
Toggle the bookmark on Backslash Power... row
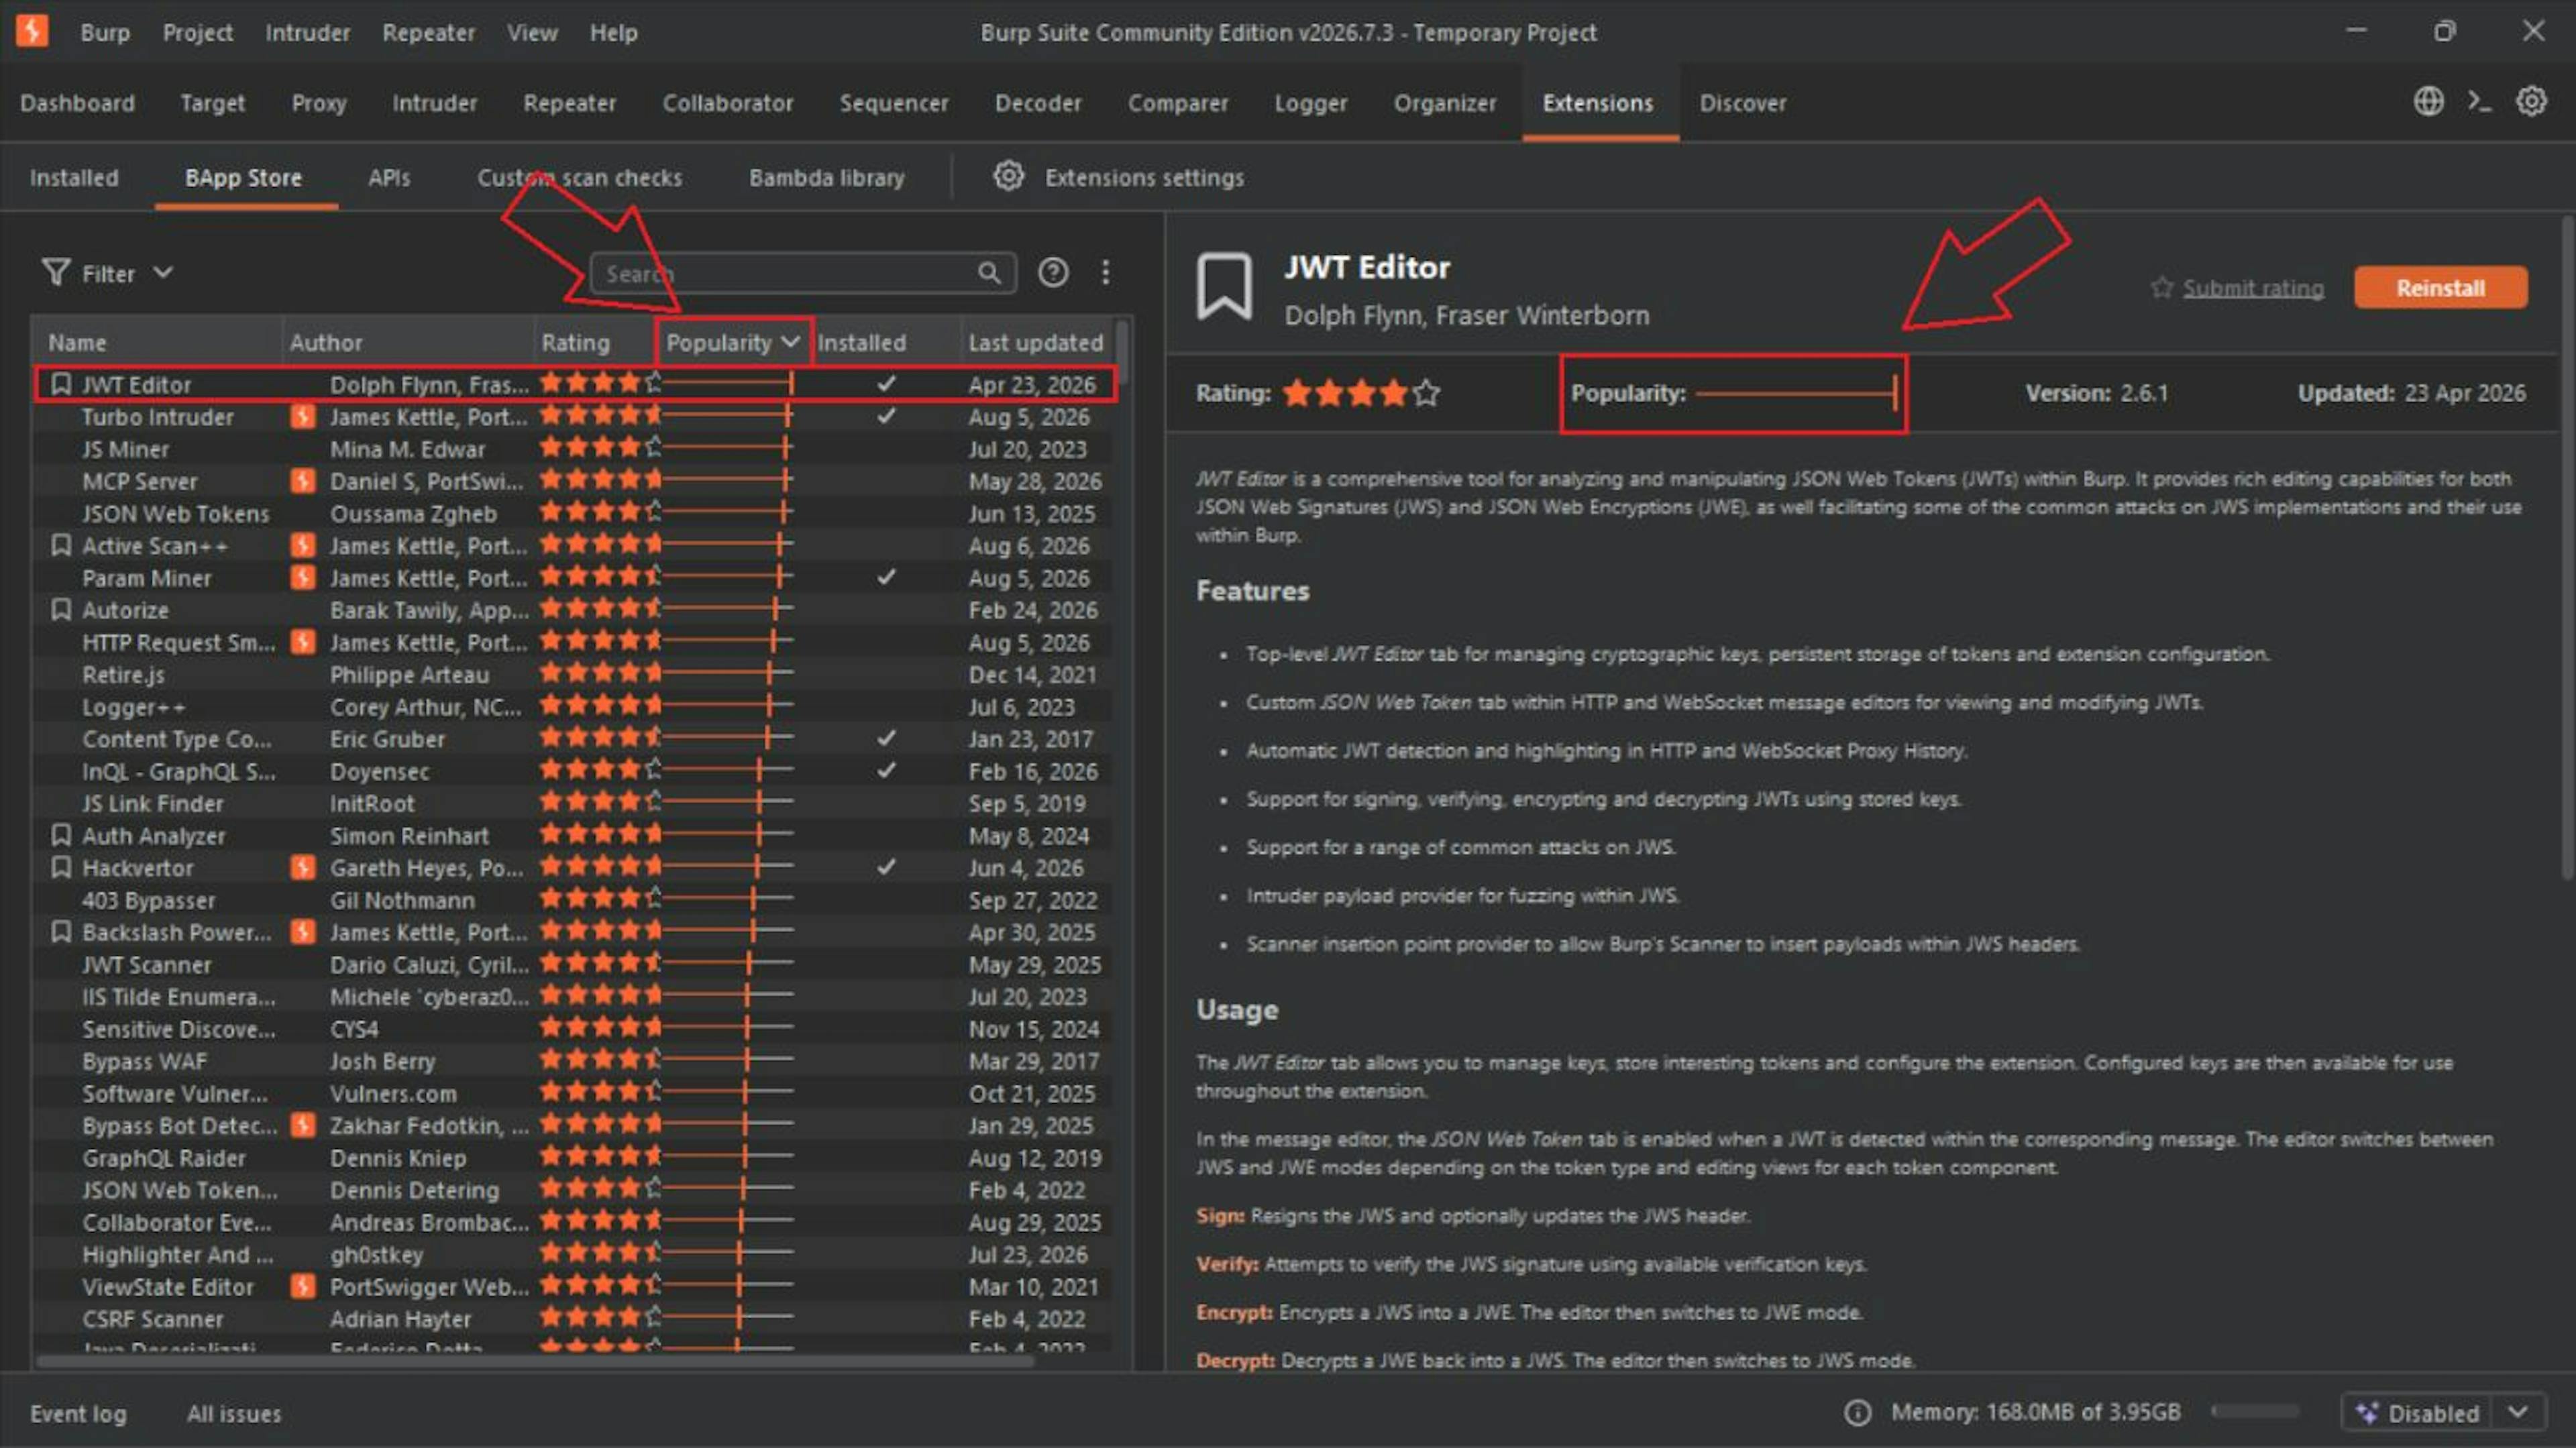pyautogui.click(x=61, y=932)
